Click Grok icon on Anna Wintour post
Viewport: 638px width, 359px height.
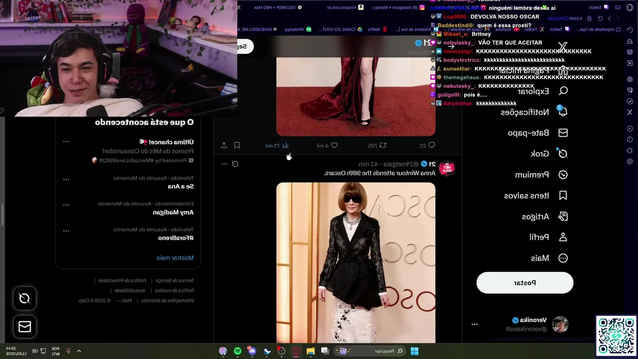(235, 164)
